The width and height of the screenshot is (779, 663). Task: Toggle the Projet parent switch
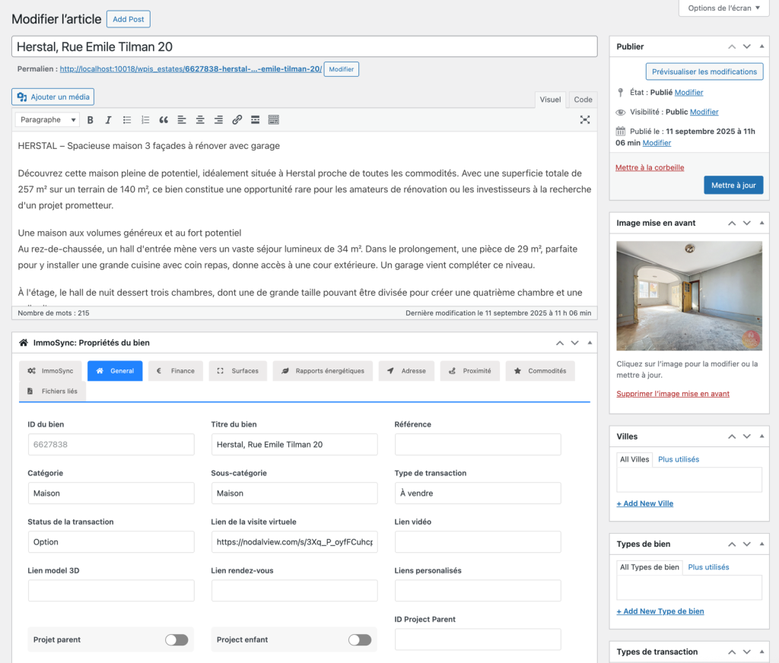(x=176, y=639)
